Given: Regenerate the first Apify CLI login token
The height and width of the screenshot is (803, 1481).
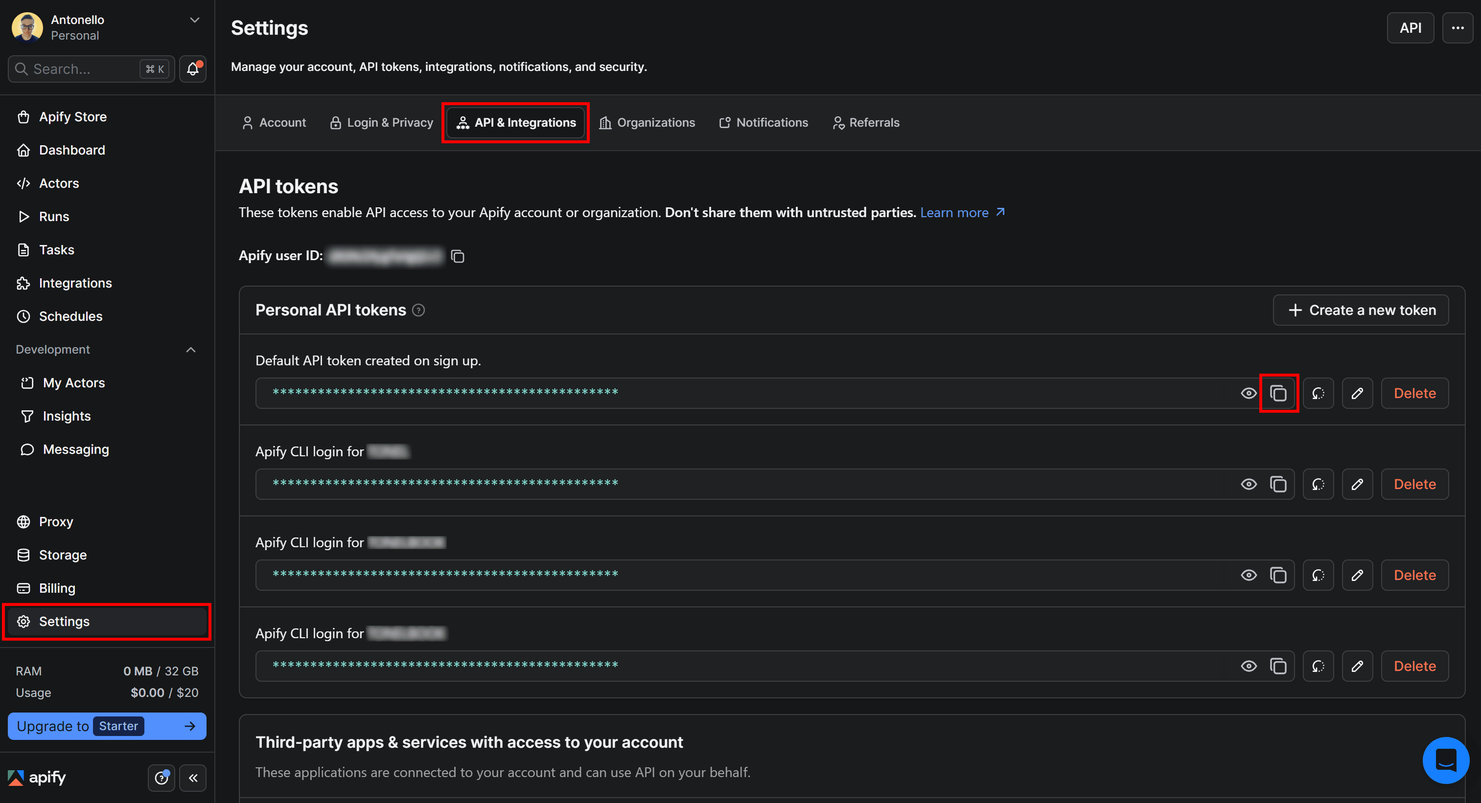Looking at the screenshot, I should click(1319, 484).
